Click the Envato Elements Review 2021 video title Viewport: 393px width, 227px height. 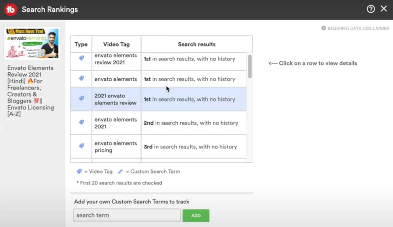(x=31, y=91)
